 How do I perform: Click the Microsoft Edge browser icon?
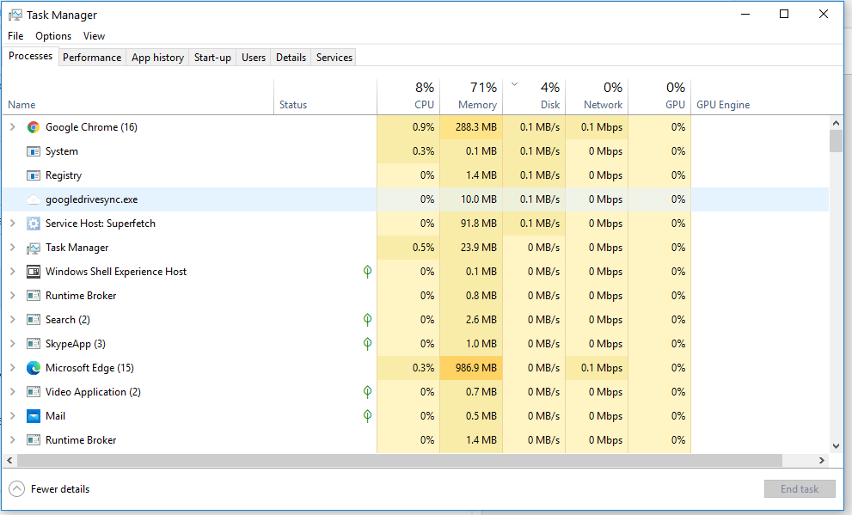click(x=33, y=367)
